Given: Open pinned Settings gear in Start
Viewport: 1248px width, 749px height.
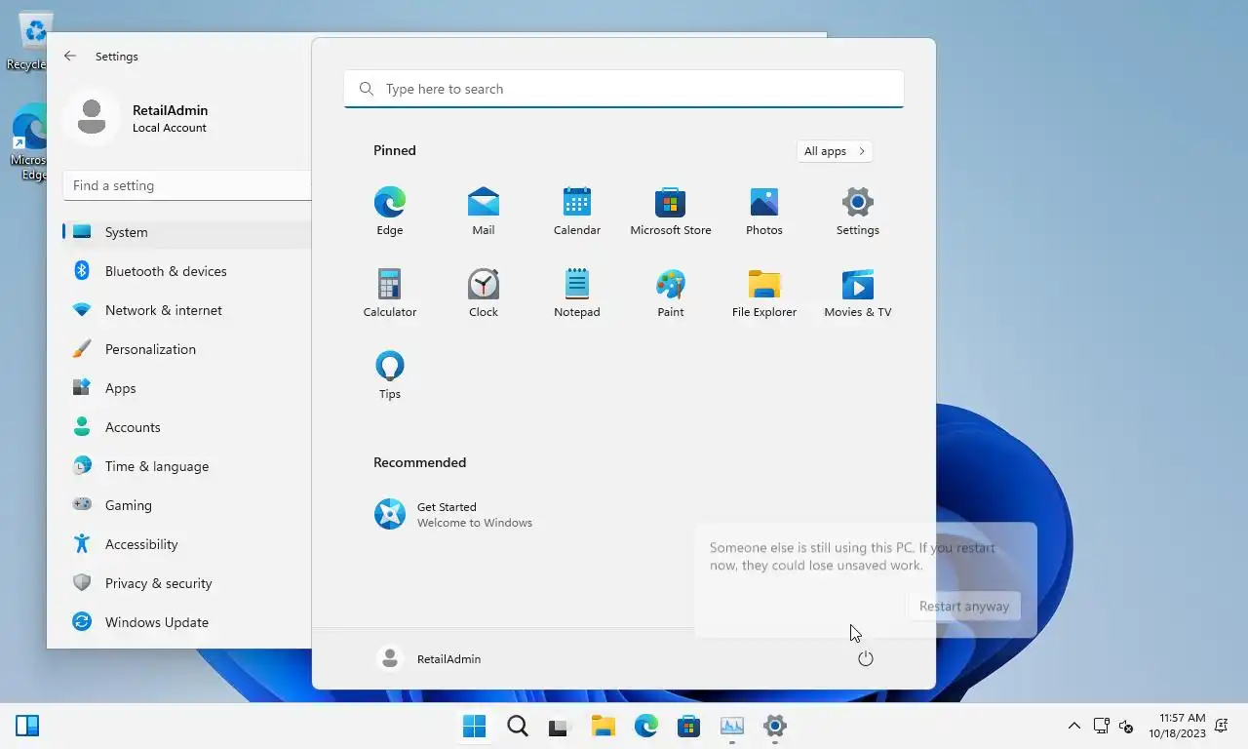Looking at the screenshot, I should coord(858,212).
